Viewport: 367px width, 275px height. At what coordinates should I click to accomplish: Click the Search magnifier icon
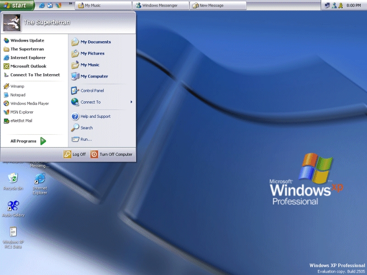(x=75, y=128)
